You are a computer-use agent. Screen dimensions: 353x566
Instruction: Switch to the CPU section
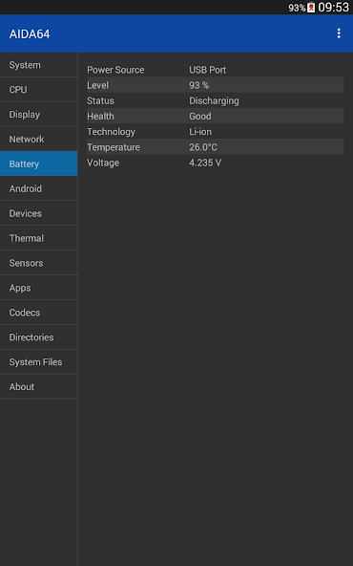tap(38, 90)
